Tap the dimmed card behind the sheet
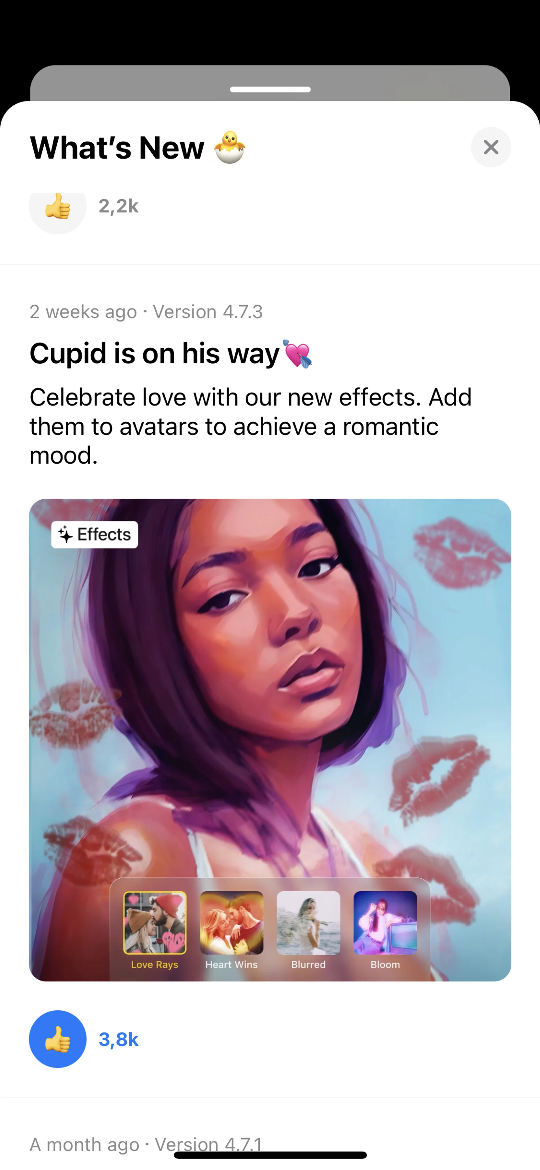Screen dimensions: 540x1170 coord(270,83)
